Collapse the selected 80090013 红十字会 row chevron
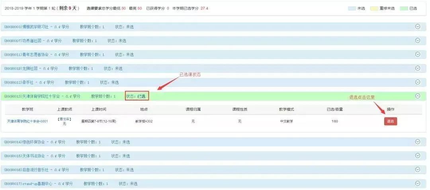The width and height of the screenshot is (430, 190). click(x=418, y=96)
